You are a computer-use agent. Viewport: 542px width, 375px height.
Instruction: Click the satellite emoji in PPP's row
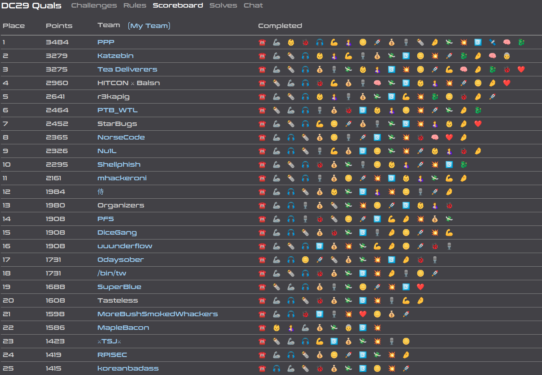[492, 42]
